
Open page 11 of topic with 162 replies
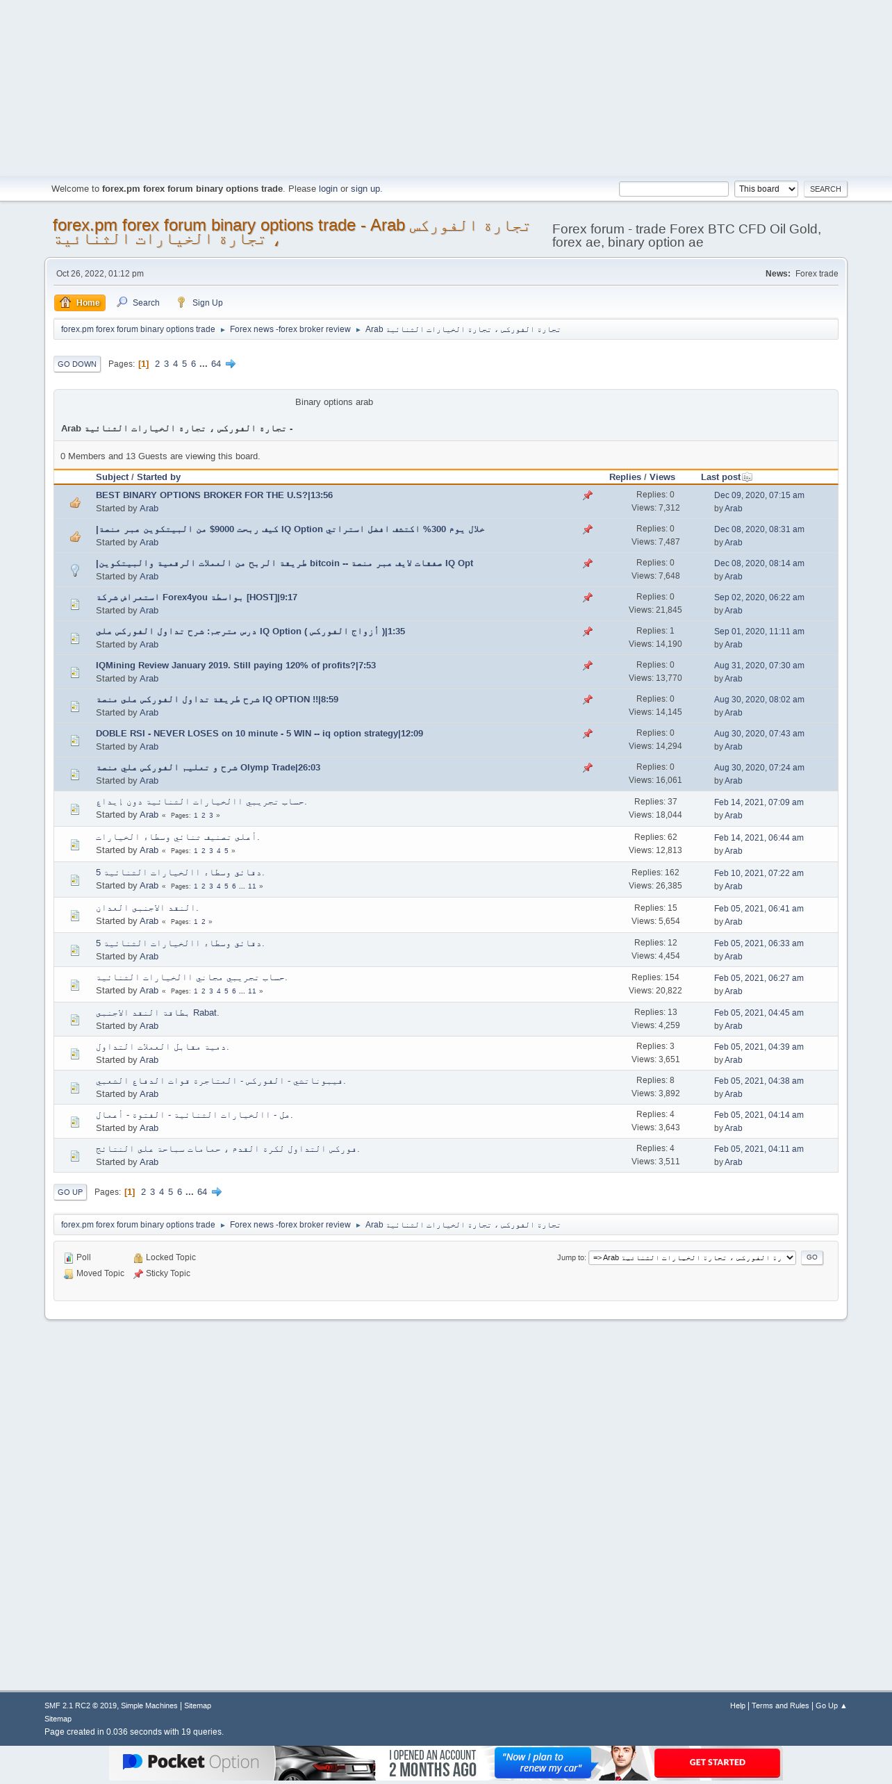click(251, 886)
